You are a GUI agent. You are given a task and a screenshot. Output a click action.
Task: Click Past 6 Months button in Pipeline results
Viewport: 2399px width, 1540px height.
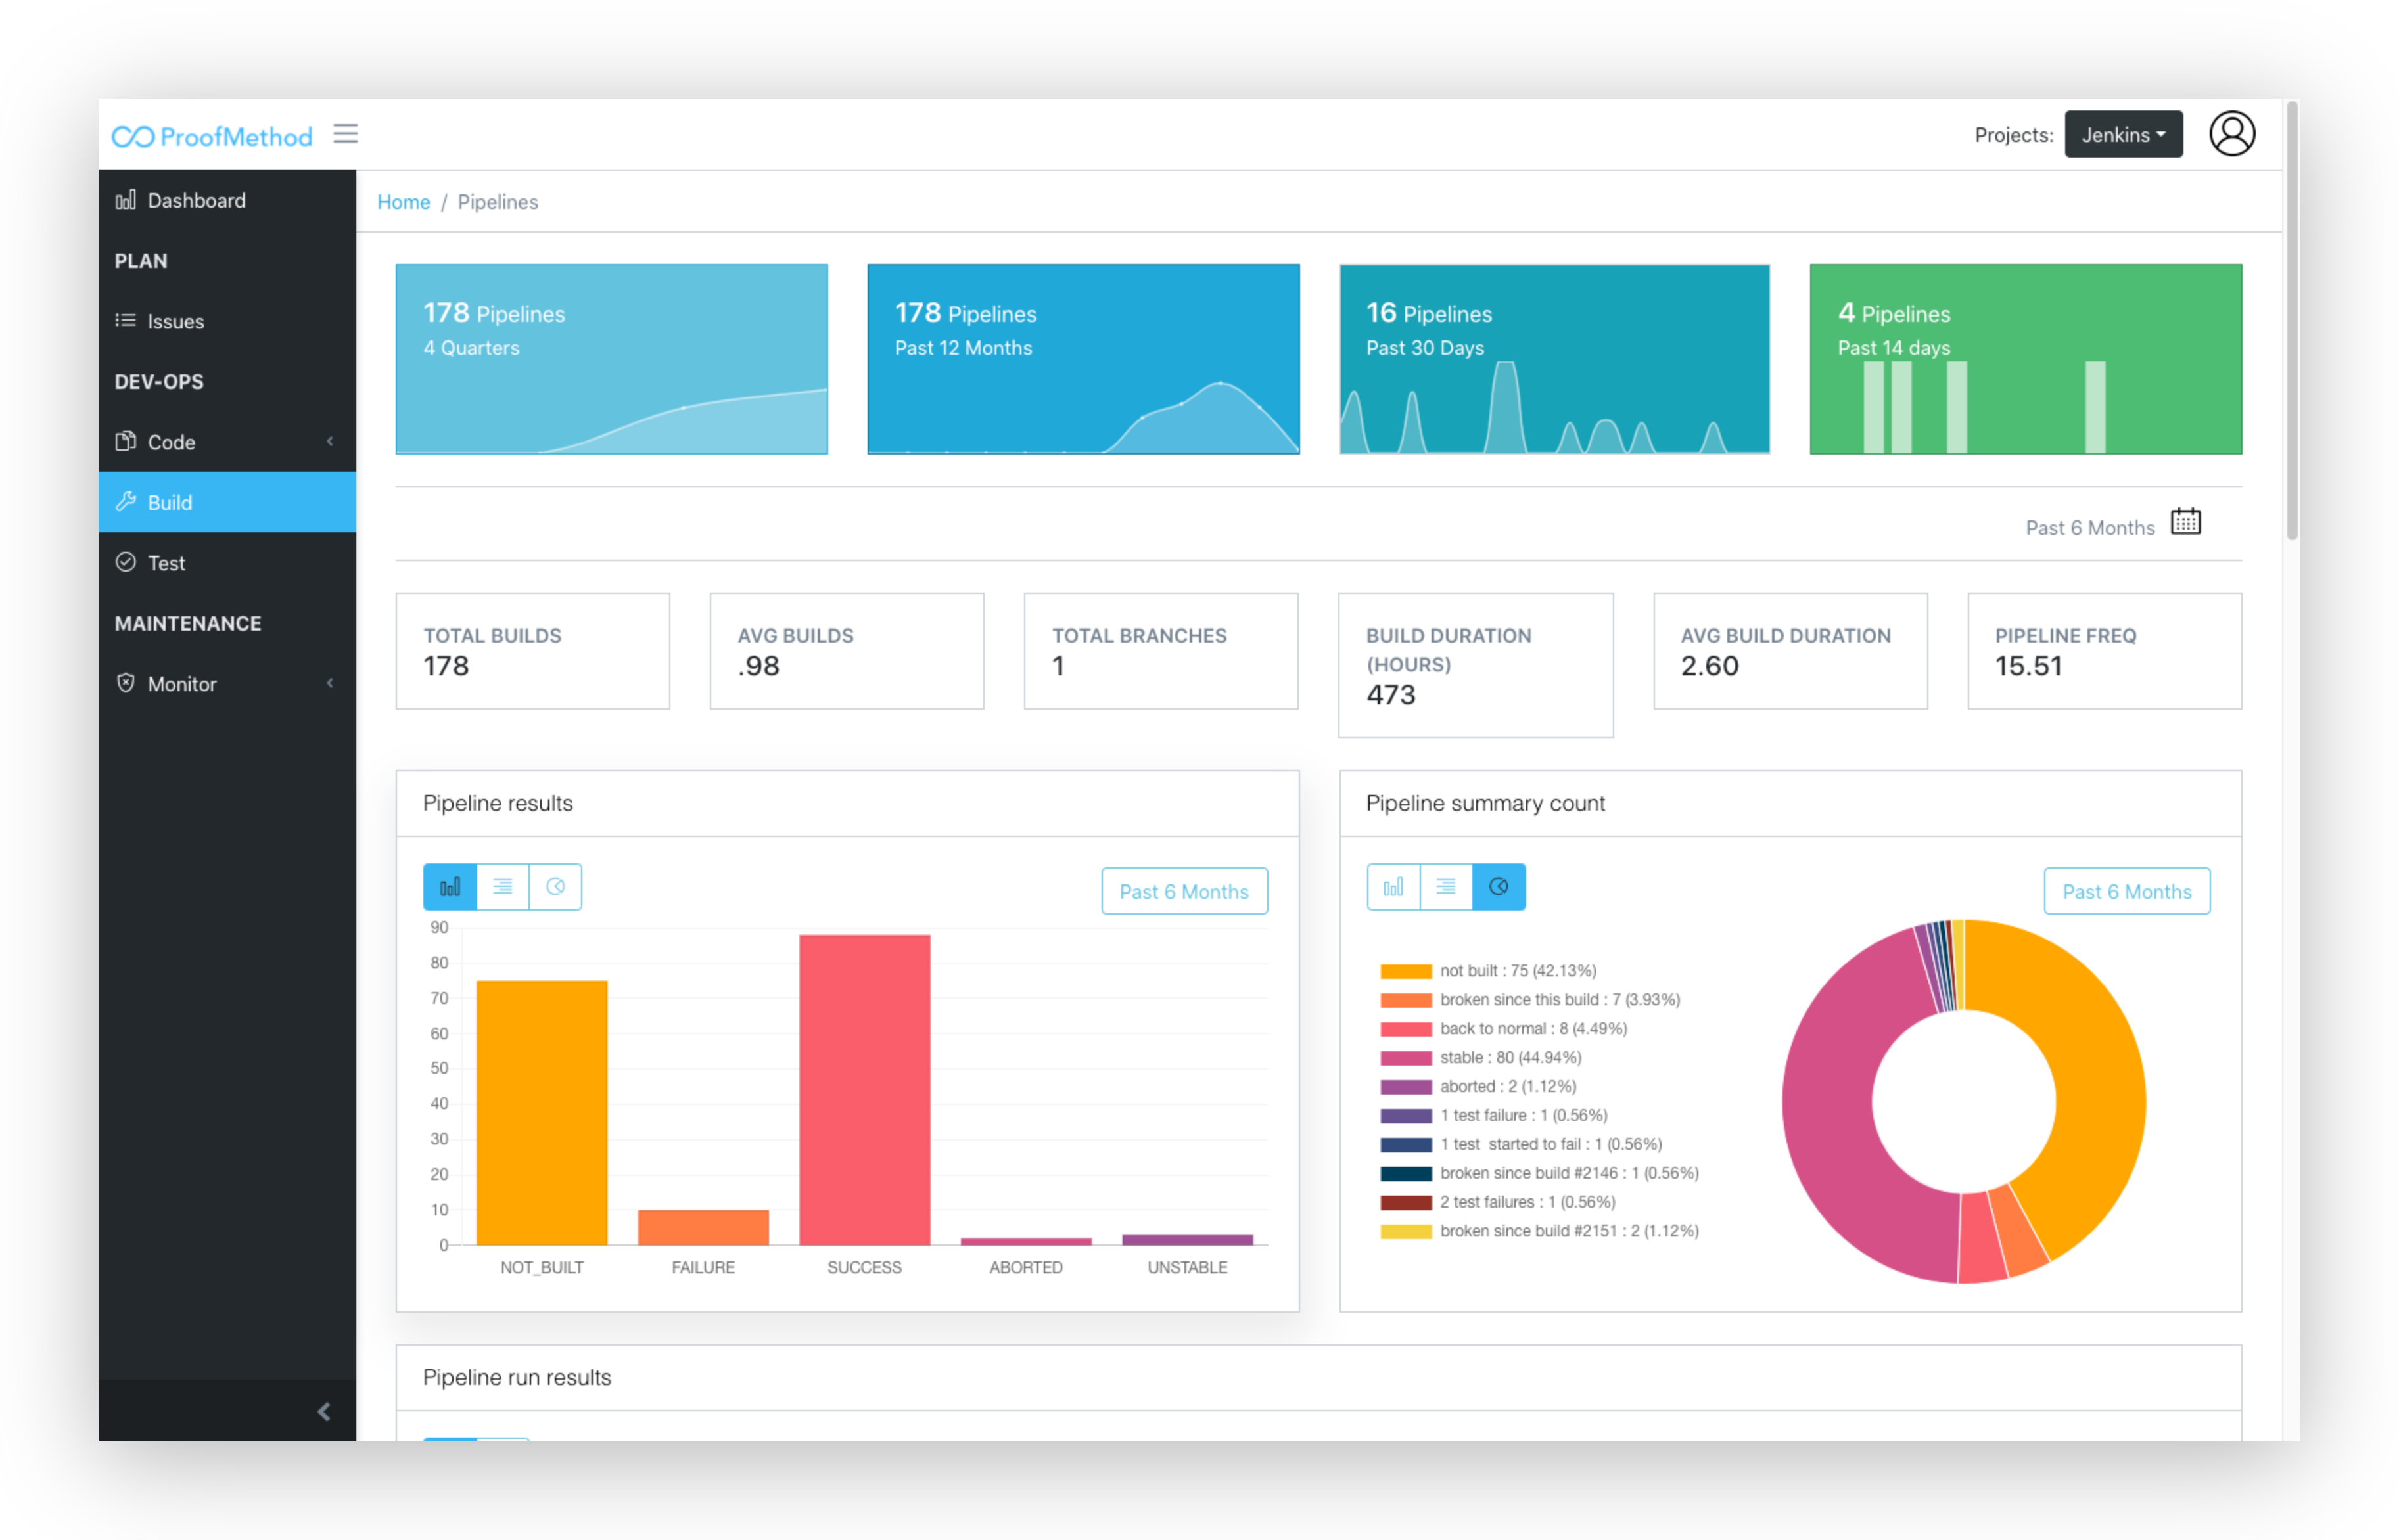1184,891
